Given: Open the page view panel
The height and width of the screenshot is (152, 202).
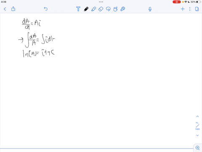Looking at the screenshot, I should click(x=197, y=9).
